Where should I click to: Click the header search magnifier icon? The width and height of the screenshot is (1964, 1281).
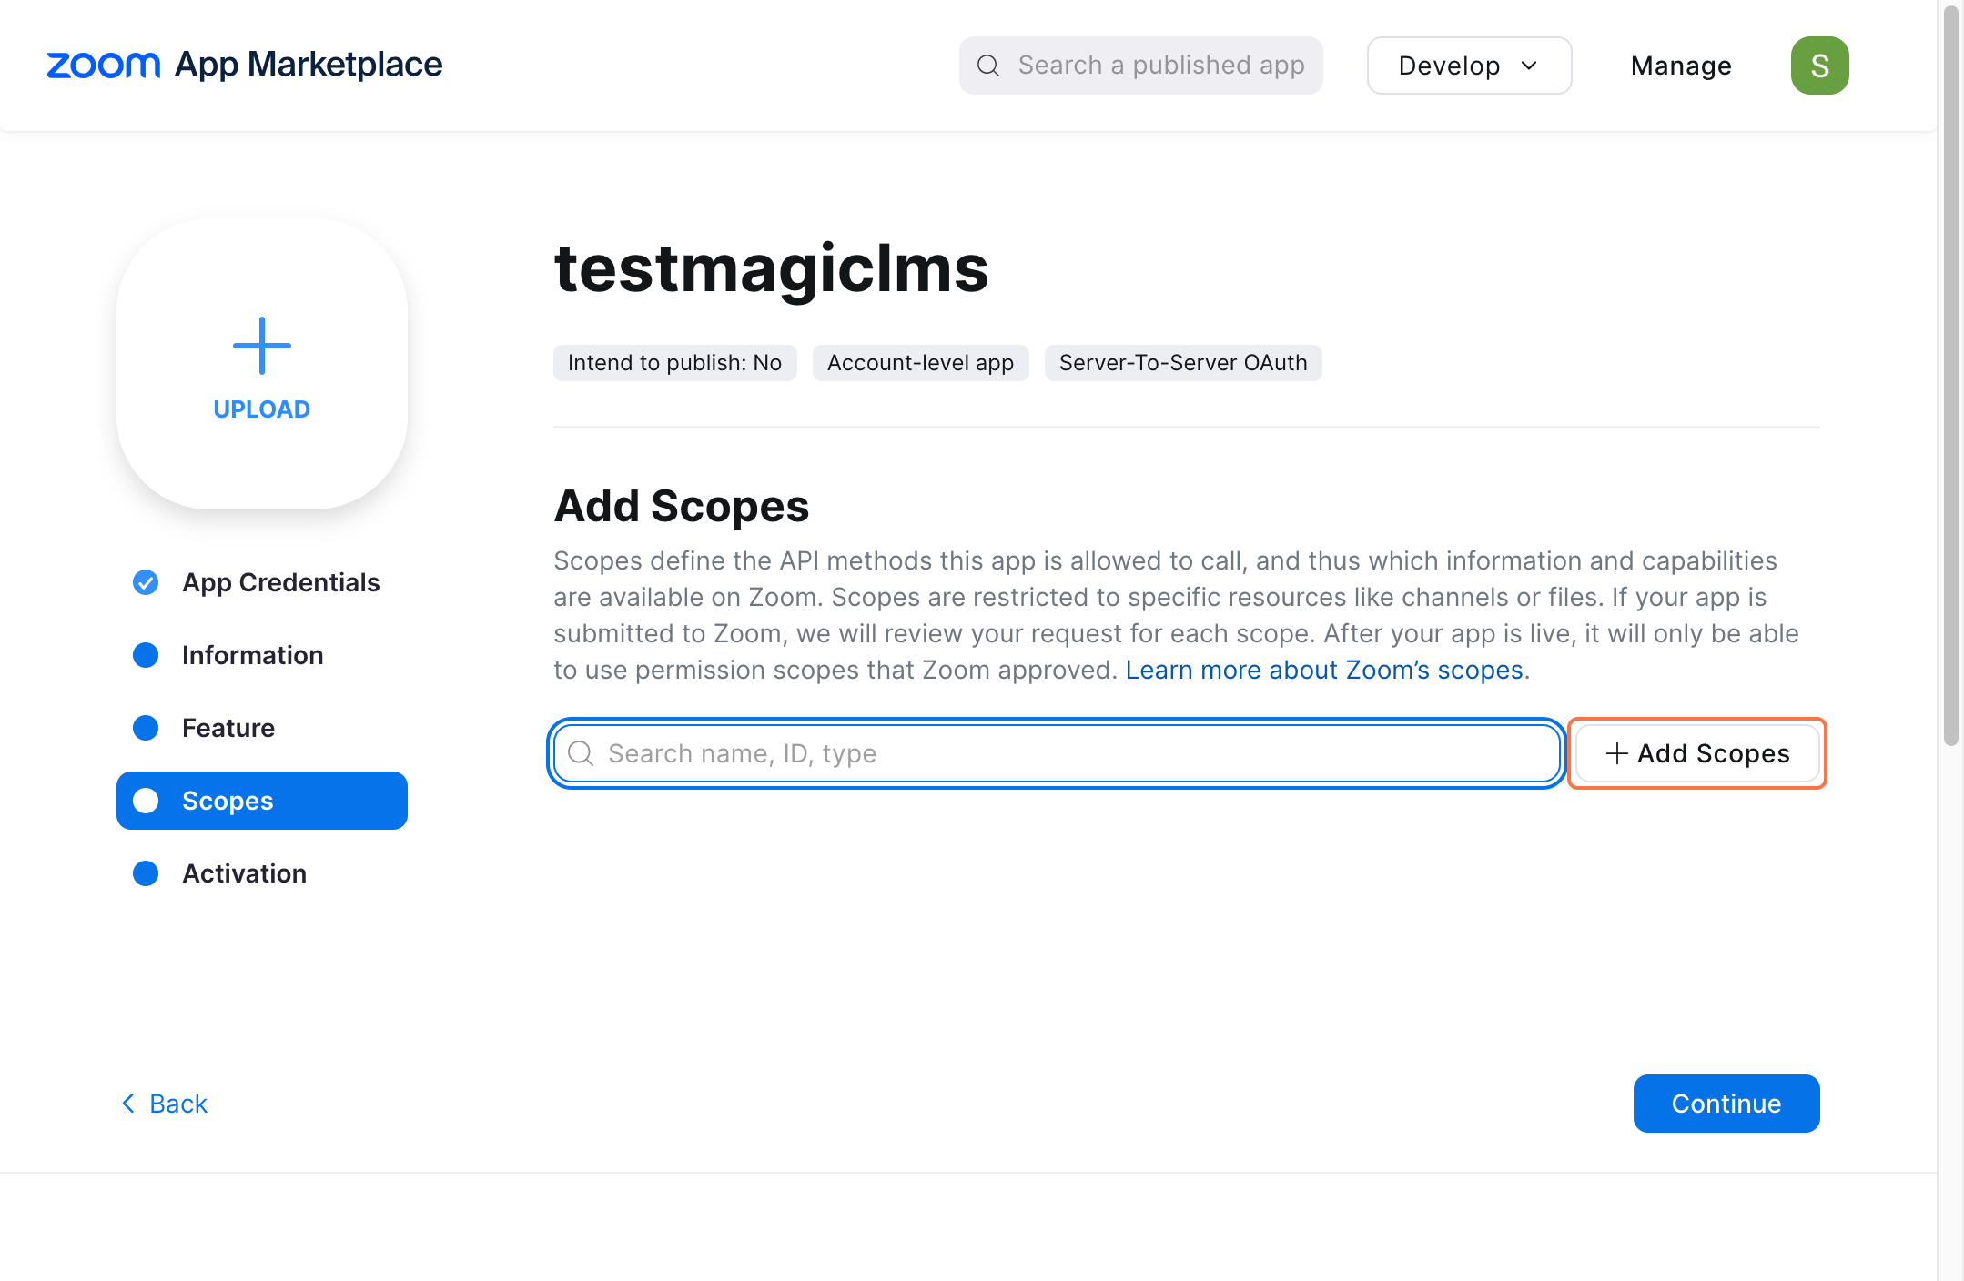(x=988, y=66)
